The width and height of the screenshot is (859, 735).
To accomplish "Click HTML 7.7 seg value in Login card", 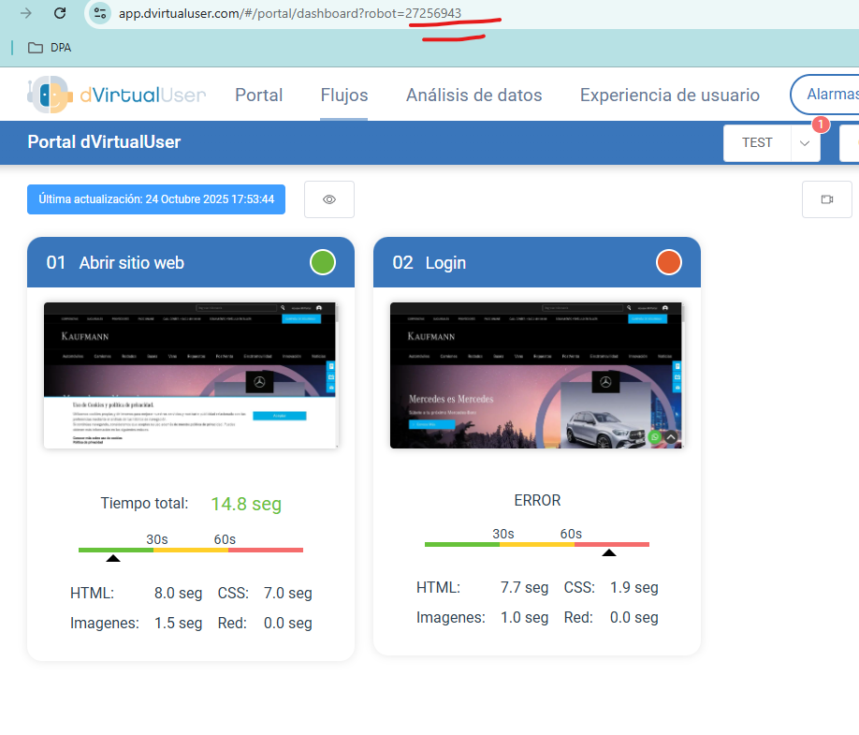I will pos(524,588).
